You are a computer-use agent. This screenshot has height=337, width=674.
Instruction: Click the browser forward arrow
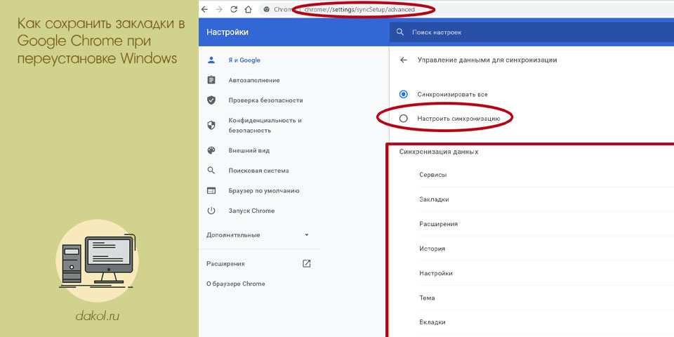pyautogui.click(x=219, y=9)
